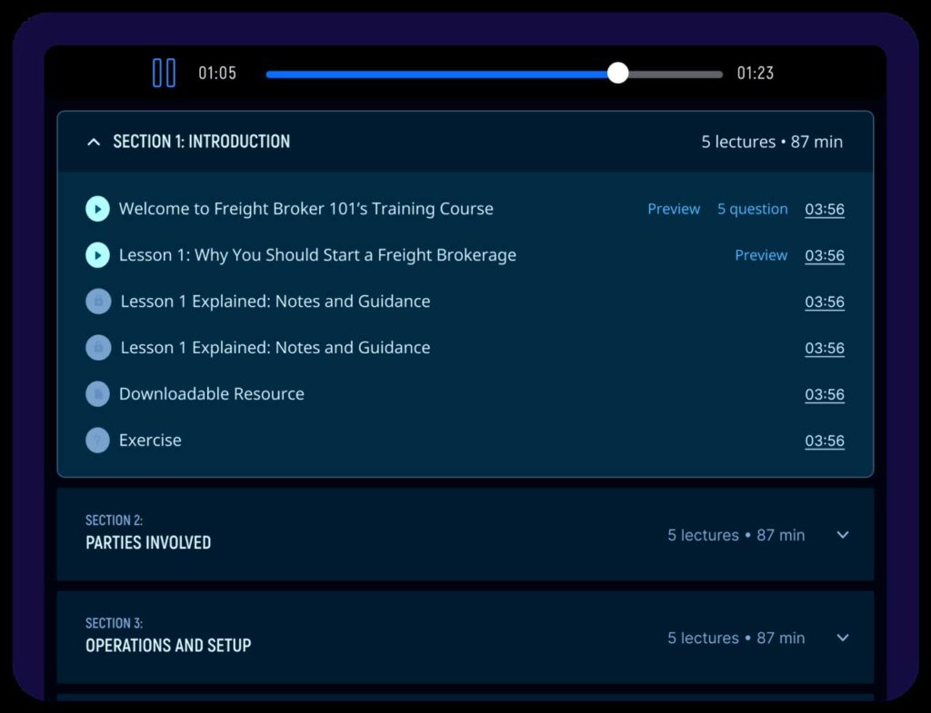This screenshot has width=931, height=713.
Task: Open Preview link for the Welcome lesson
Action: pyautogui.click(x=673, y=209)
